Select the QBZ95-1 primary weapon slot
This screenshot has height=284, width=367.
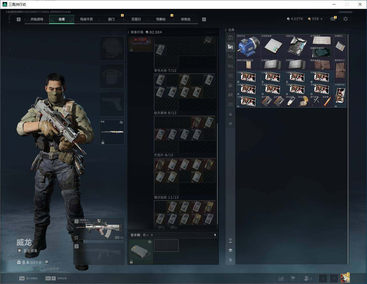point(99,229)
